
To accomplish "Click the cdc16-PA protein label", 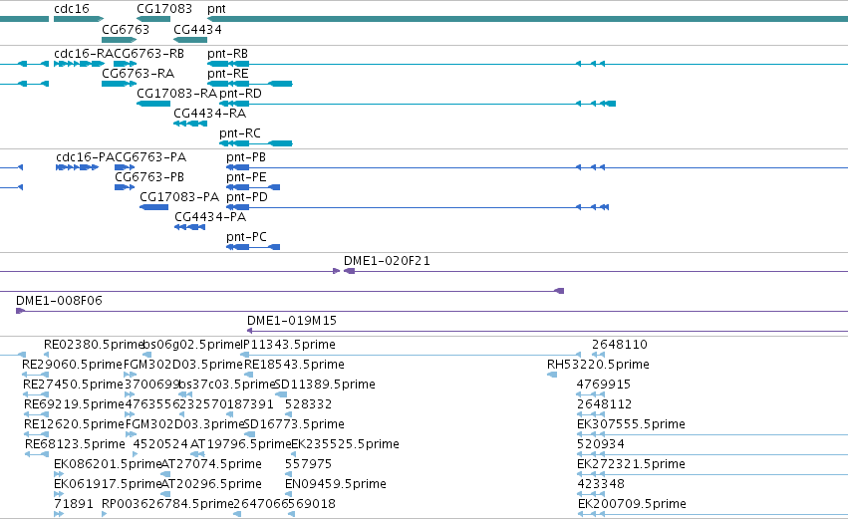I will point(86,157).
